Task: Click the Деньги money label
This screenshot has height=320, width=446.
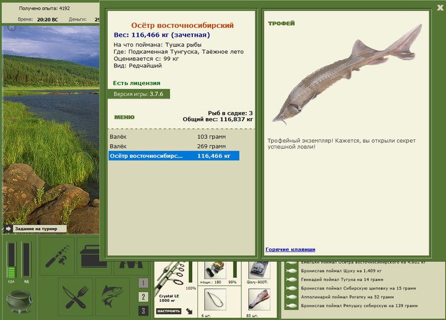Action: coord(77,20)
